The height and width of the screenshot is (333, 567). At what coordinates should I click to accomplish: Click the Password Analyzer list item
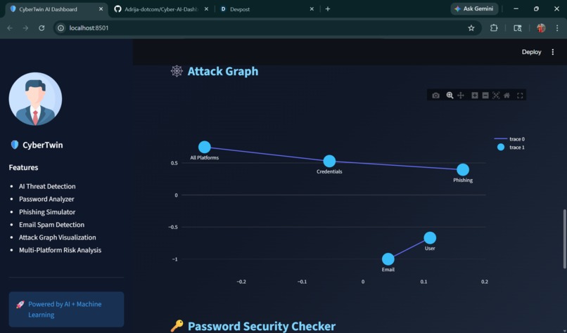pyautogui.click(x=46, y=199)
